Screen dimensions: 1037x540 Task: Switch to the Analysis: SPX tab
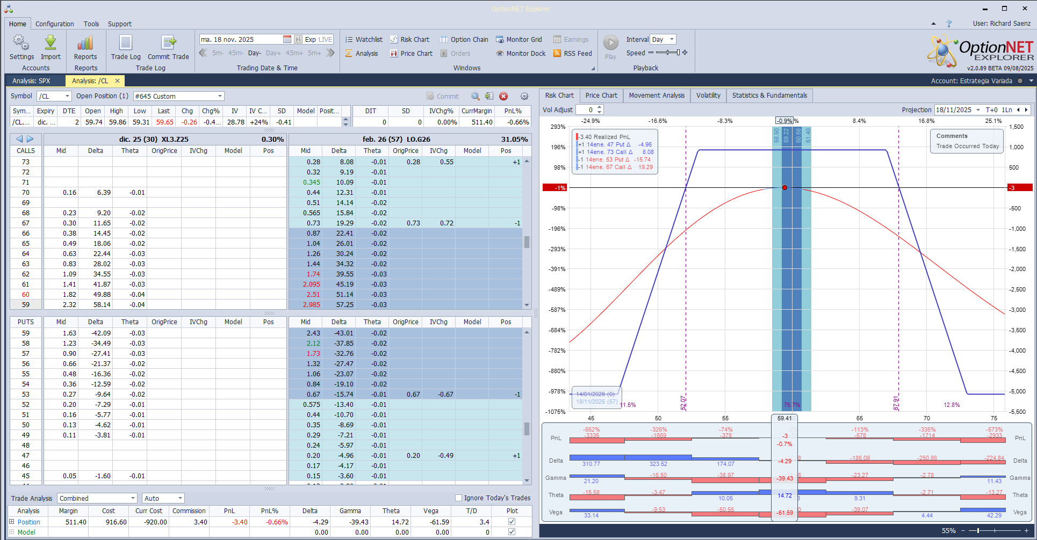click(x=31, y=81)
